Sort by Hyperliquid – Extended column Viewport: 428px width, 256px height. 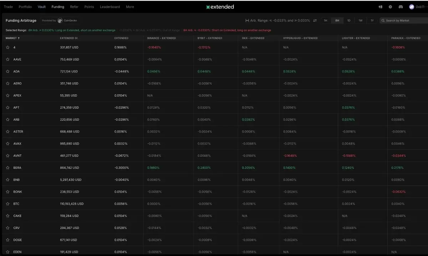[x=300, y=38]
